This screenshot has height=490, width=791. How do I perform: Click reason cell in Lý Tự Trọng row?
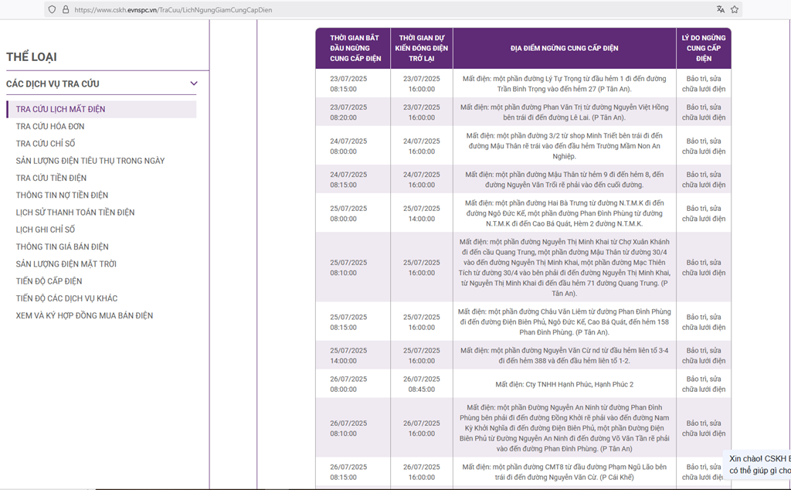coord(704,83)
